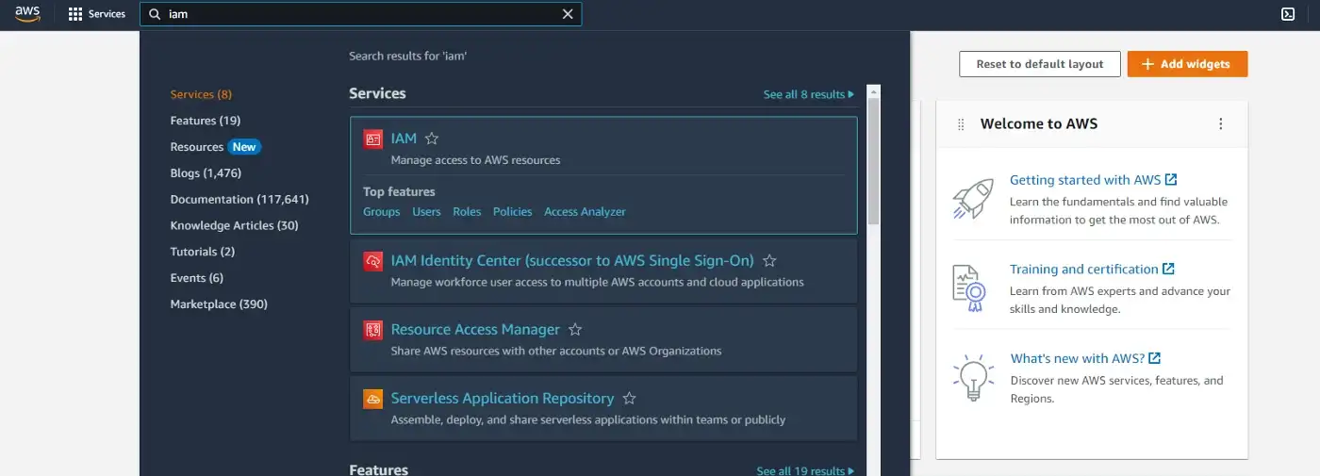1320x476 pixels.
Task: Click the IAM Identity Center service icon
Action: coord(373,261)
